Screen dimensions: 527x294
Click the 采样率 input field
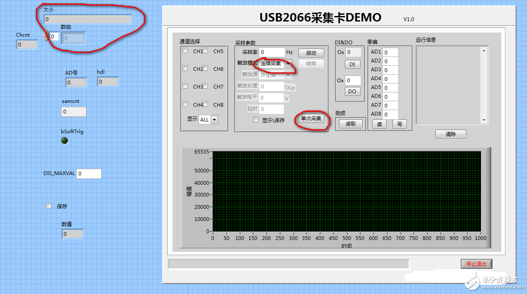(x=272, y=52)
